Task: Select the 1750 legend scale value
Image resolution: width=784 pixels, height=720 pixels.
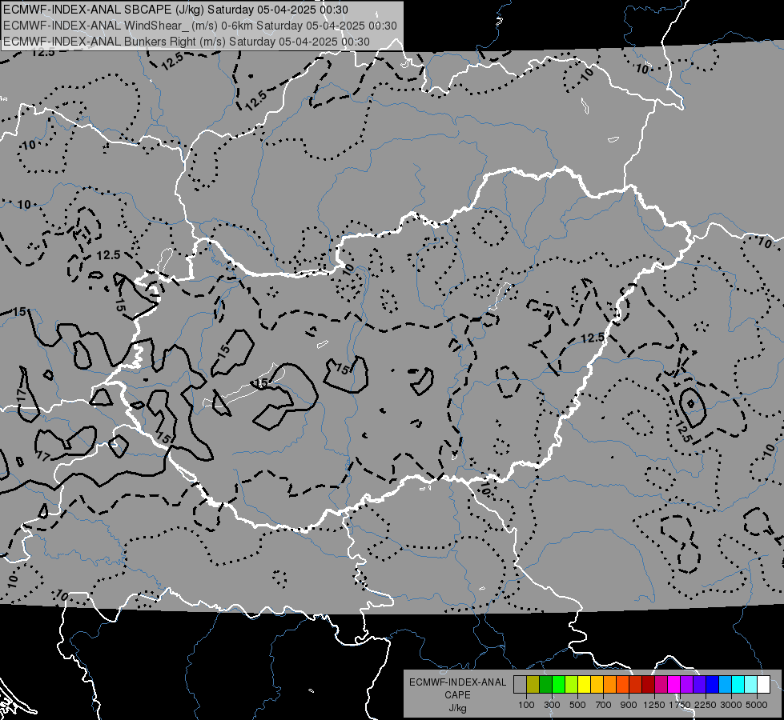Action: click(680, 705)
